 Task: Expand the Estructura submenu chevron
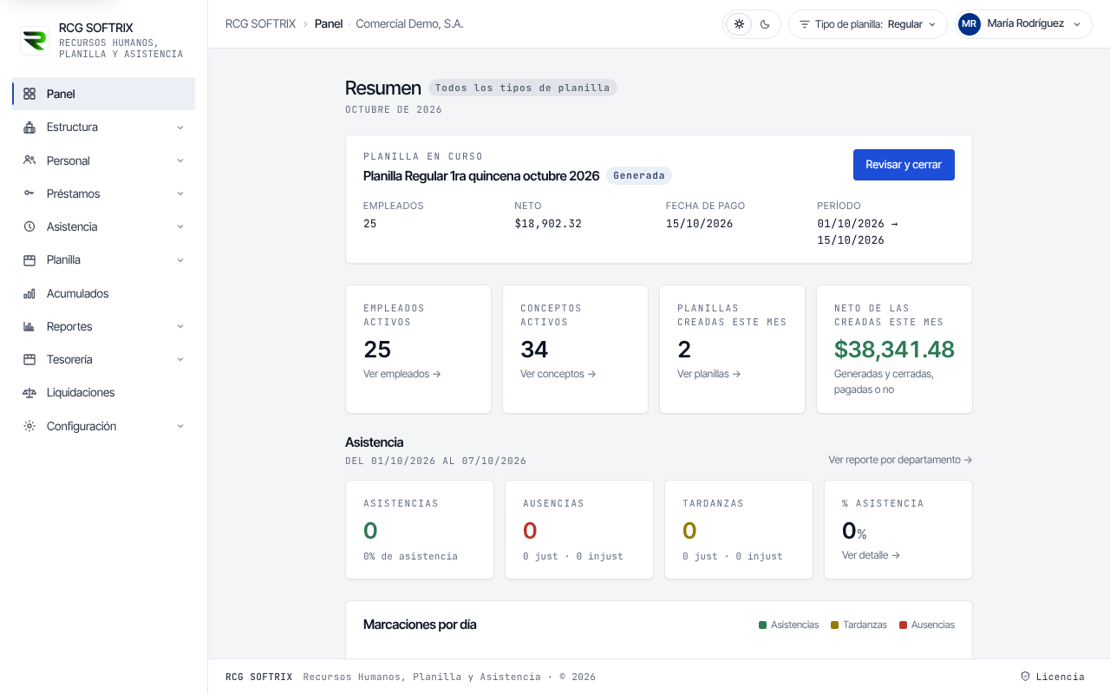point(180,128)
